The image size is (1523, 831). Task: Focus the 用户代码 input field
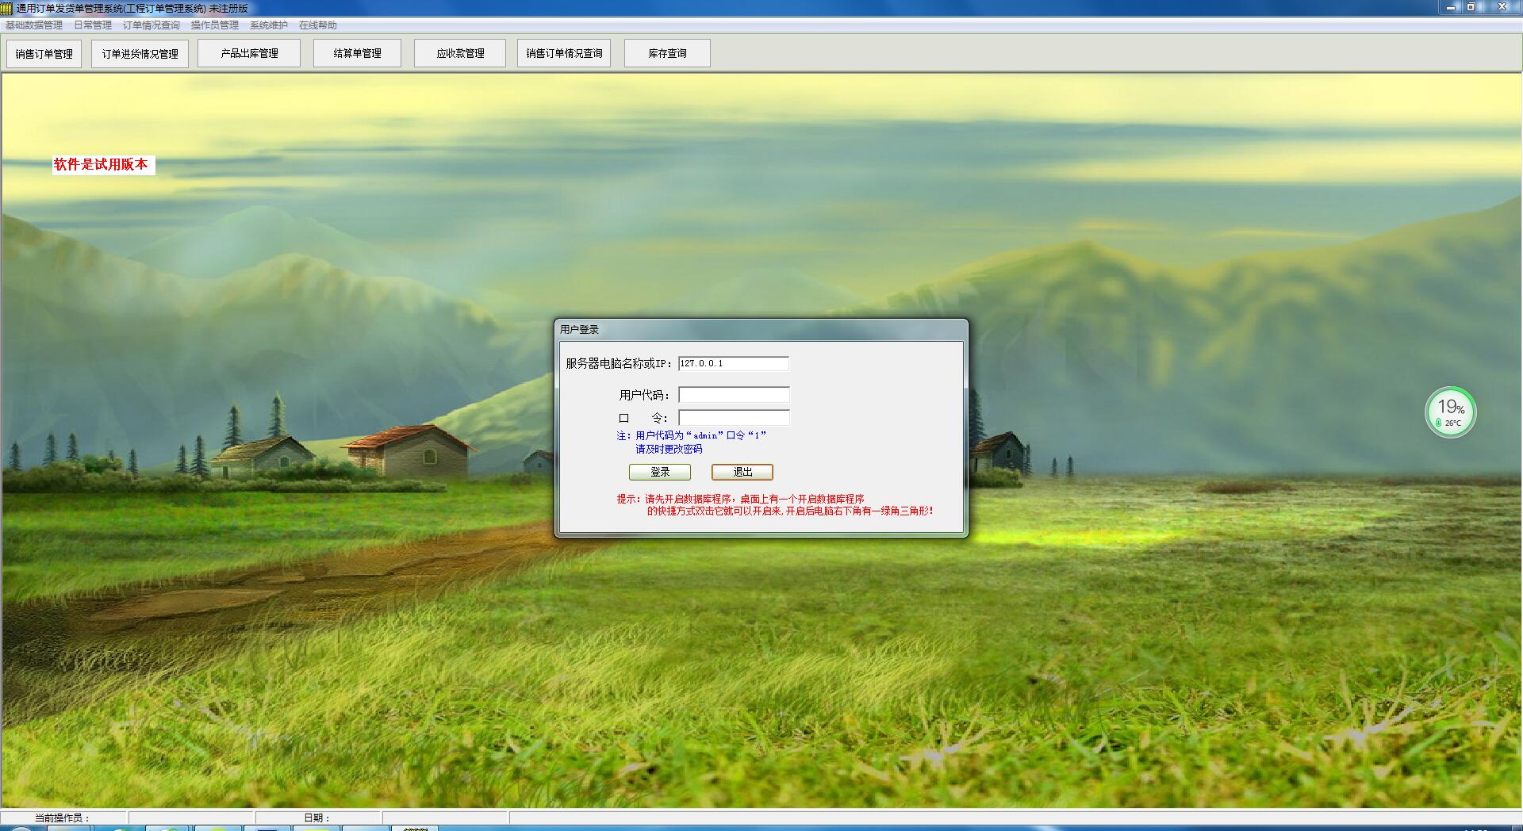coord(734,395)
